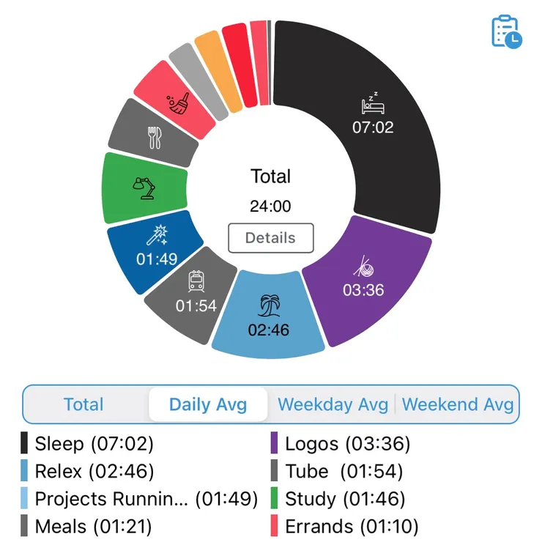This screenshot has width=542, height=542.
Task: Click the green Study legend swatch
Action: (275, 499)
